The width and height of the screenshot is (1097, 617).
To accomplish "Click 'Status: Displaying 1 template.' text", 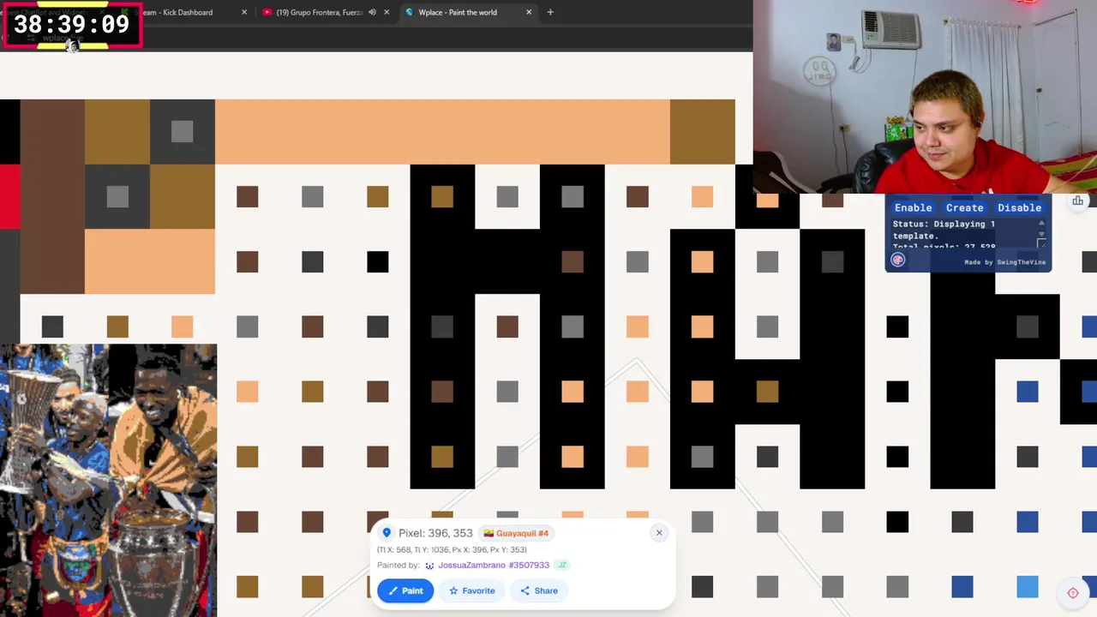I will tap(944, 230).
